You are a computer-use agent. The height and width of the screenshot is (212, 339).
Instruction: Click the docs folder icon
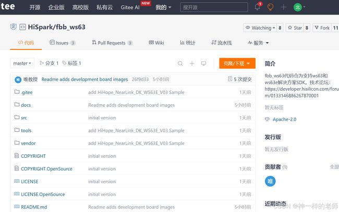pyautogui.click(x=17, y=105)
